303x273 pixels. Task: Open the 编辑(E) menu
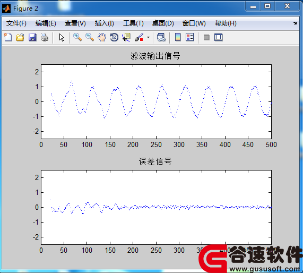point(46,23)
